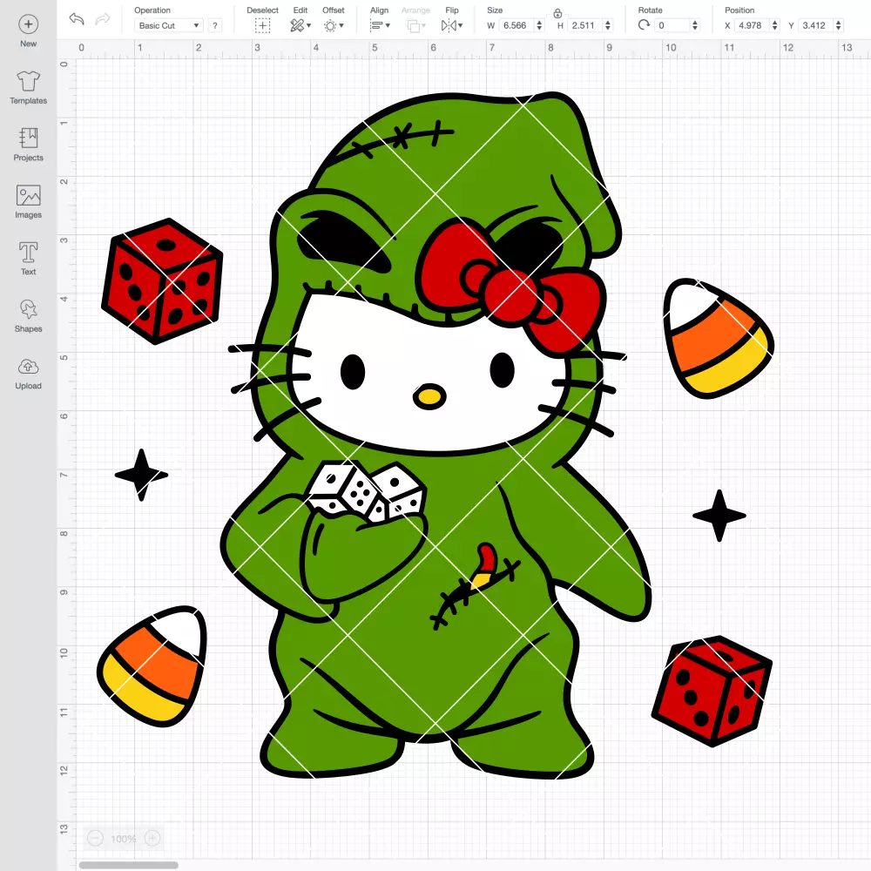
Task: Click the 100% zoom level label
Action: pyautogui.click(x=124, y=839)
